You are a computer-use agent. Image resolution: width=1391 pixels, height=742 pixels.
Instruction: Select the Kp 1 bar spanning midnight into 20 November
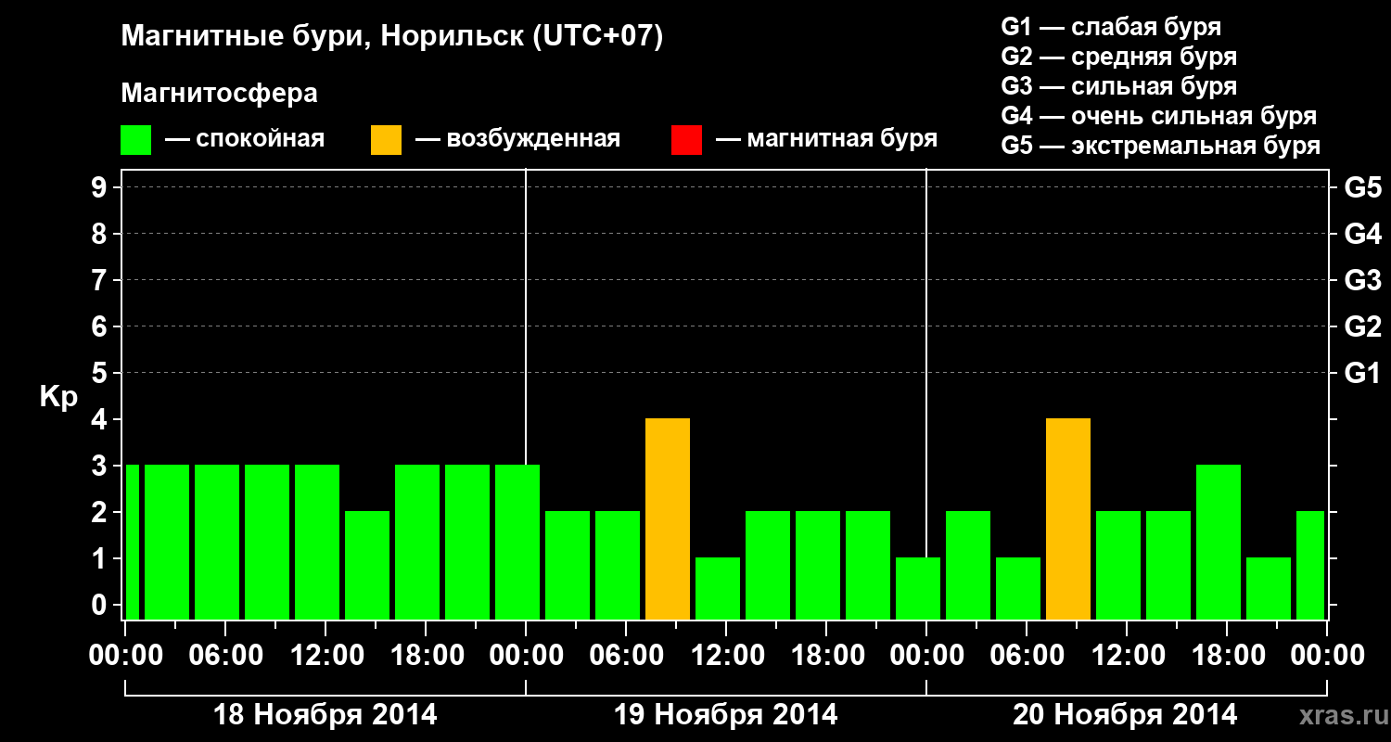(918, 588)
